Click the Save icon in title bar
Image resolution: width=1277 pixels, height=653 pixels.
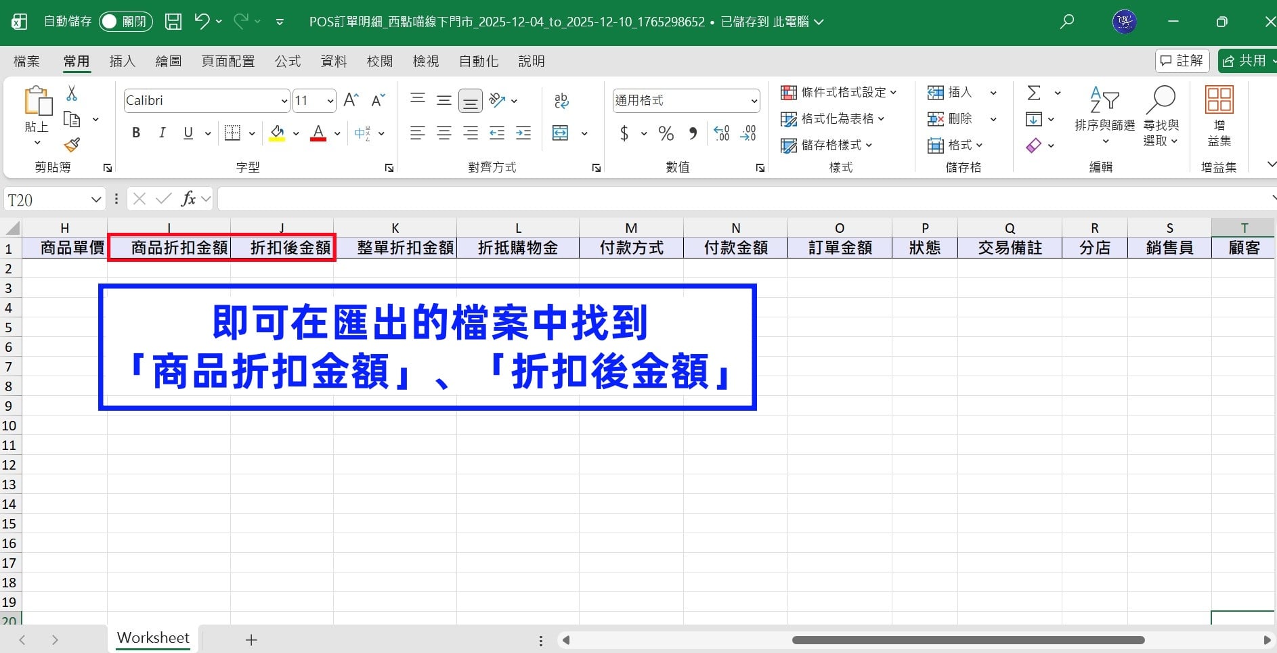(173, 22)
